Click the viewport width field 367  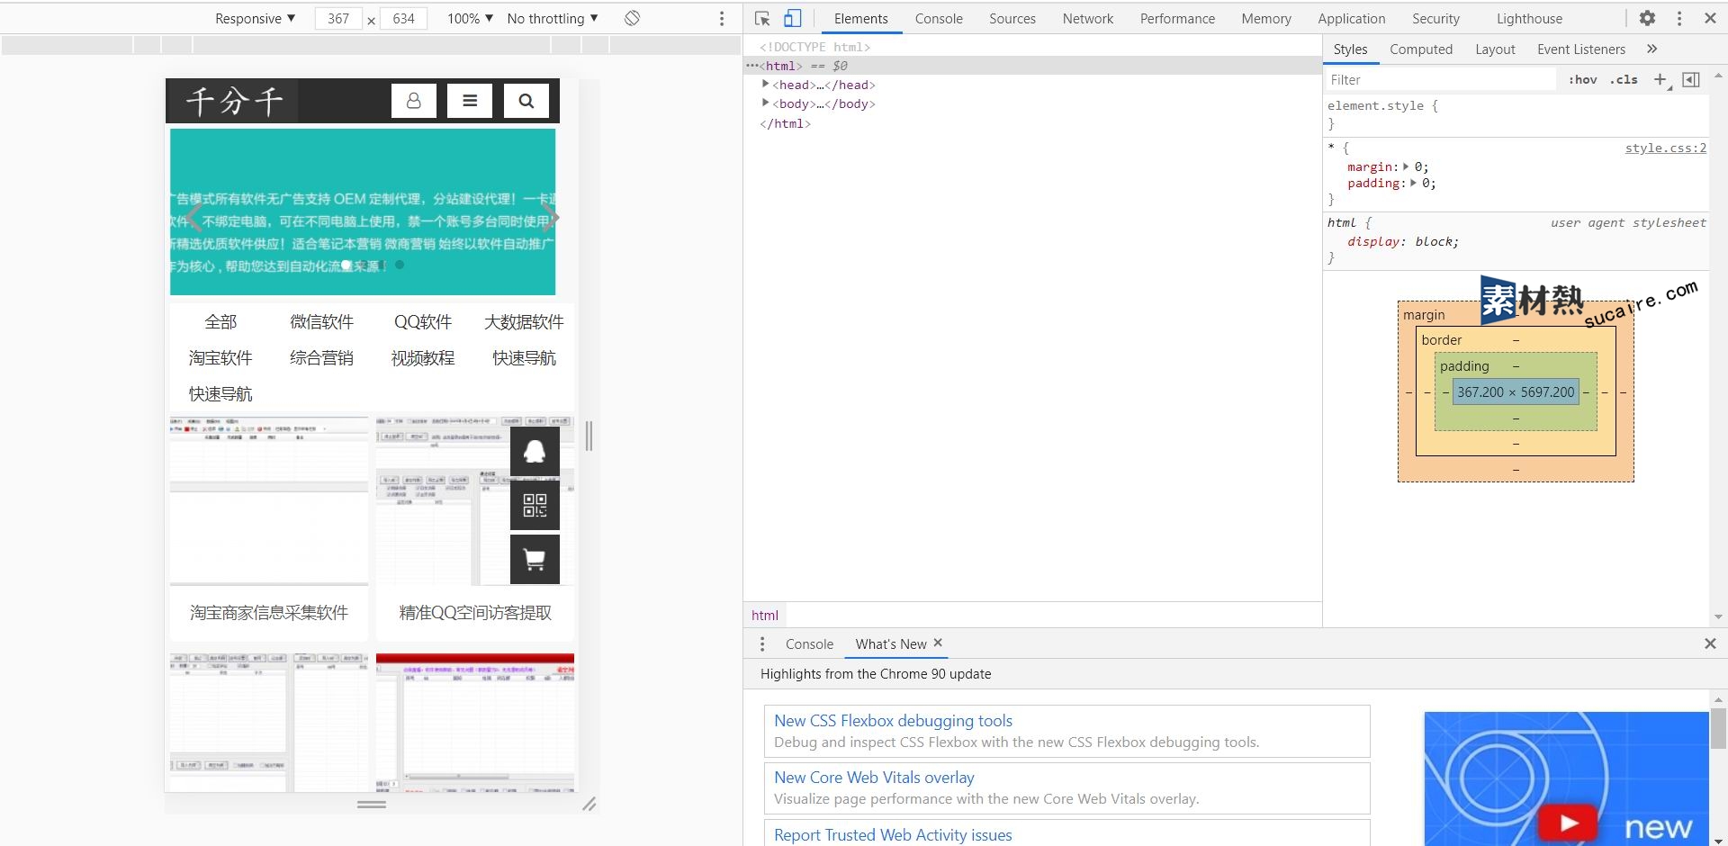pyautogui.click(x=338, y=18)
